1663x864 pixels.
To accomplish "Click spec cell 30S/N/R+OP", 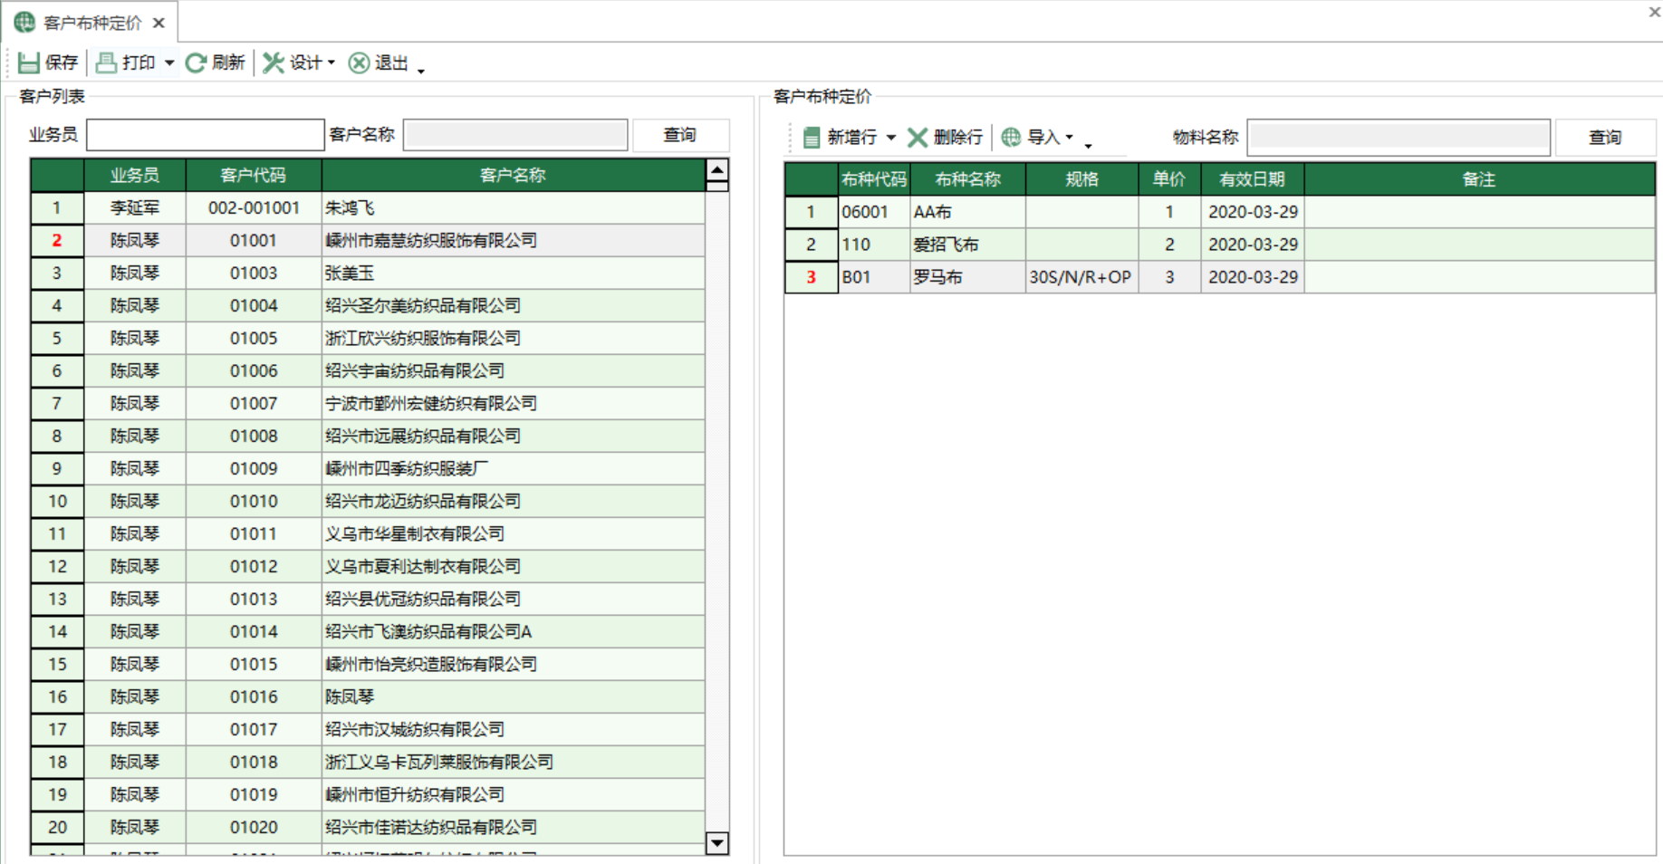I will coord(1081,277).
